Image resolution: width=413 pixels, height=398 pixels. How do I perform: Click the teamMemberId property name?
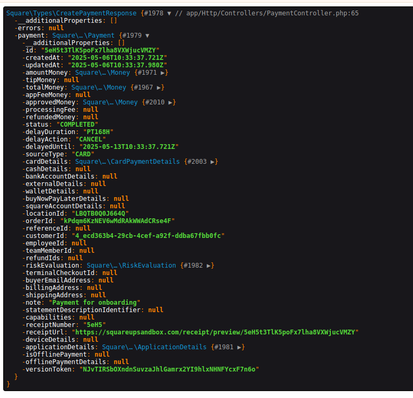pos(48,251)
